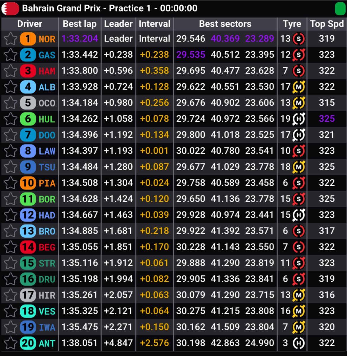Select driver label STR
347x356 pixels.
point(47,263)
